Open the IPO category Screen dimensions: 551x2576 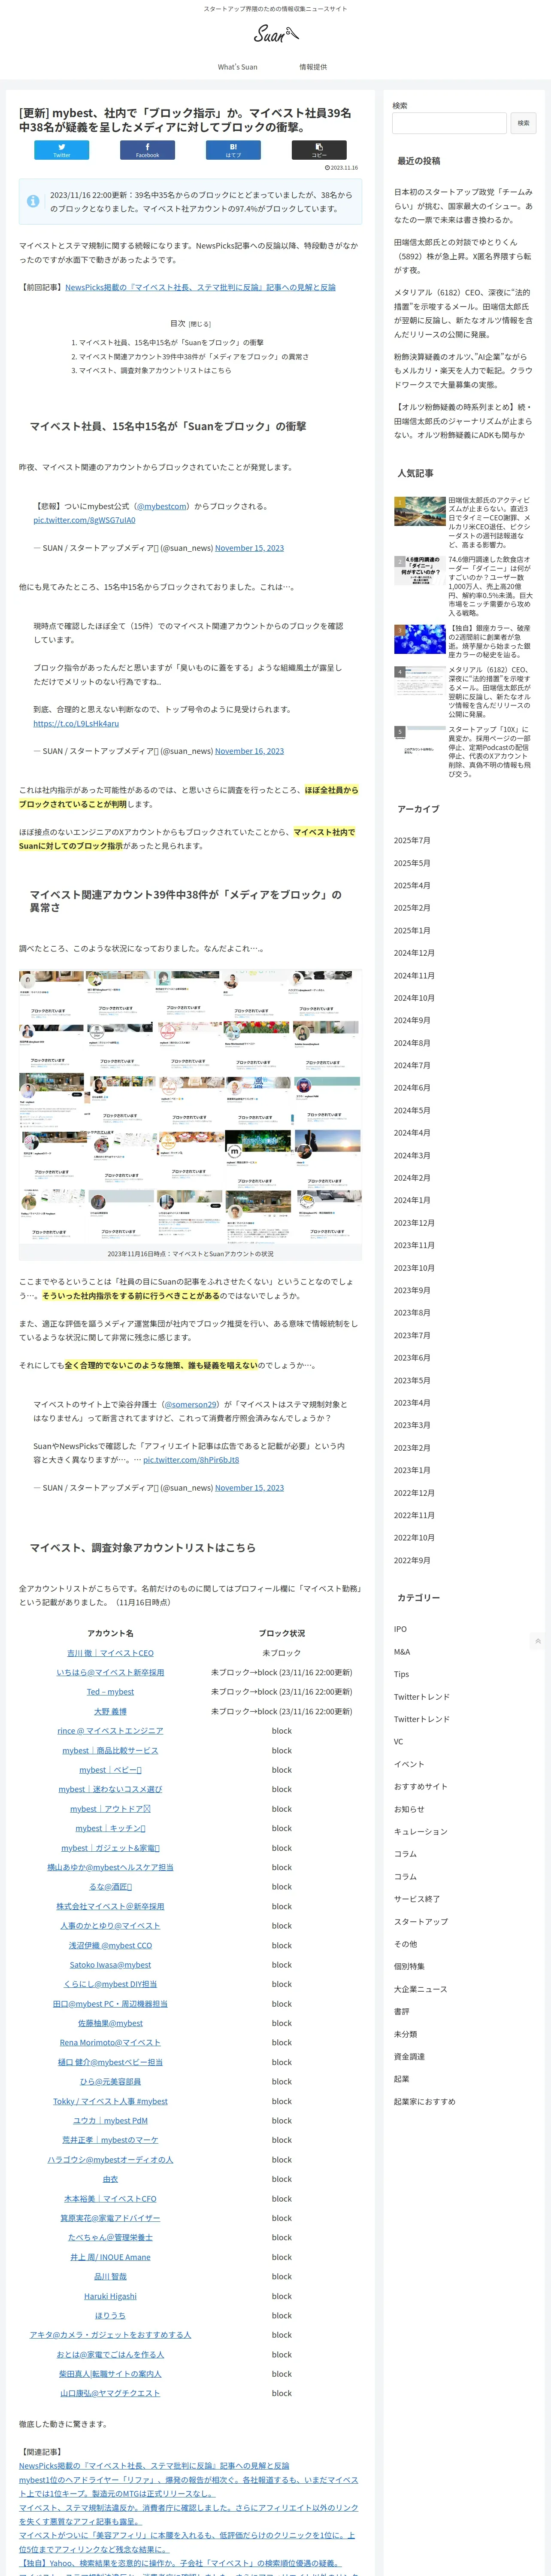[x=400, y=1629]
